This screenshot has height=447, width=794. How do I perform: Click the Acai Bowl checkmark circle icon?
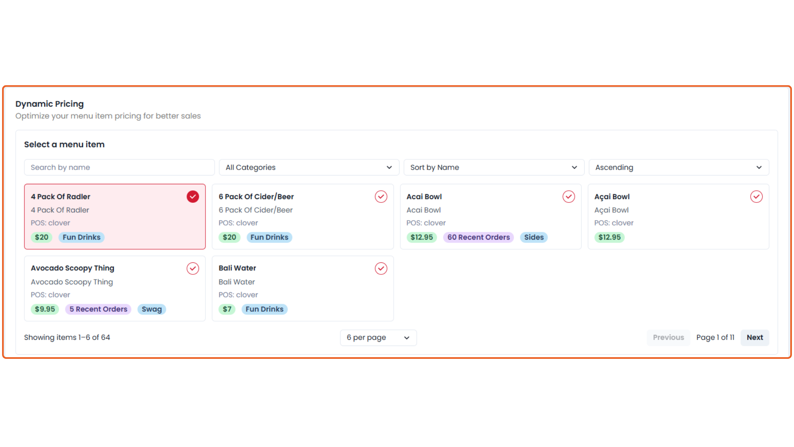569,197
